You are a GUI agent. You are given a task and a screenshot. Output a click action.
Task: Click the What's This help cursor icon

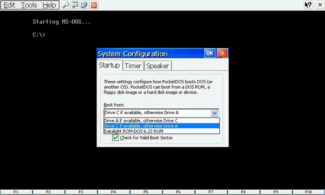click(x=308, y=5)
